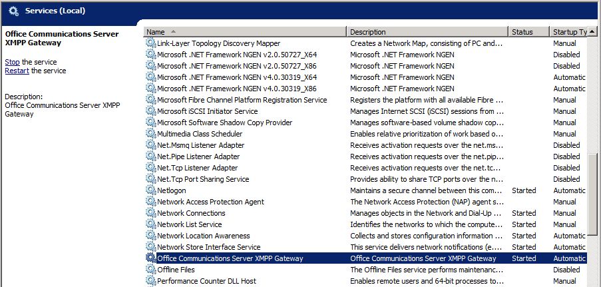Click Network Access Protection Agent name
Image resolution: width=601 pixels, height=287 pixels.
(x=210, y=202)
